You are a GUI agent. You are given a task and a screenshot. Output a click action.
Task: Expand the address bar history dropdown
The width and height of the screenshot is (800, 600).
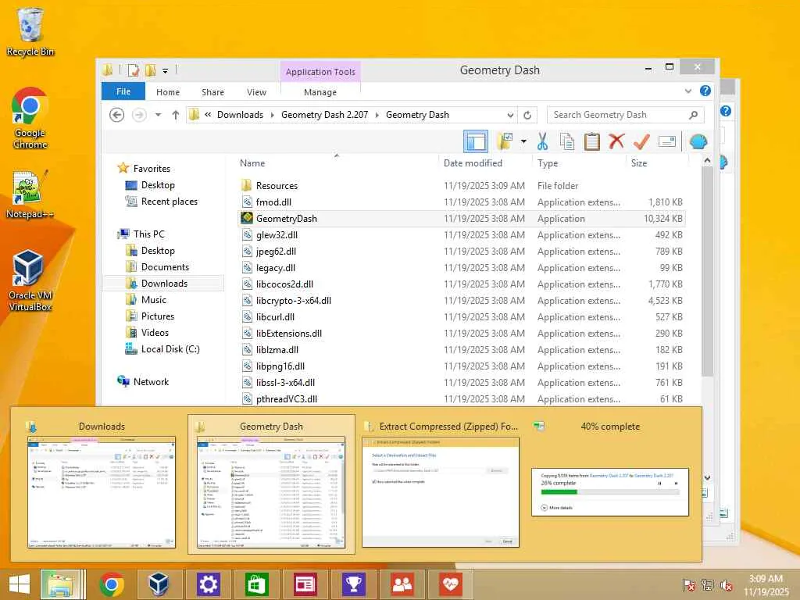click(509, 115)
